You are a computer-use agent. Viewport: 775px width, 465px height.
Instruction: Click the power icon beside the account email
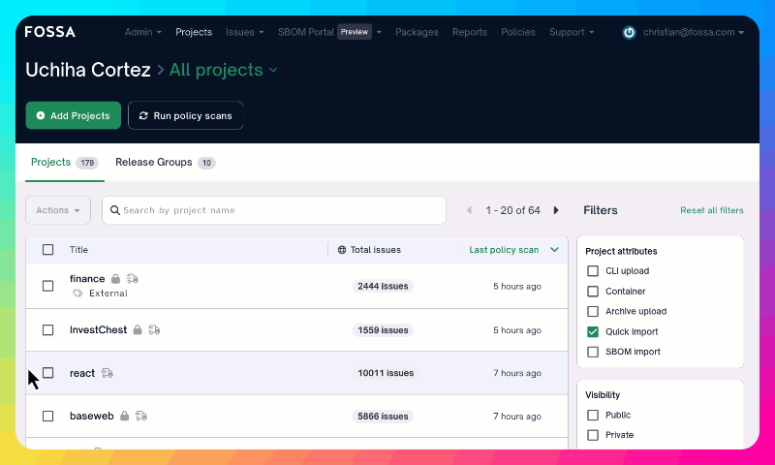click(629, 32)
